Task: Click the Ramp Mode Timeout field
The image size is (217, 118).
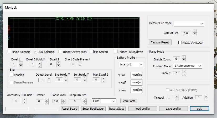Action: [177, 73]
